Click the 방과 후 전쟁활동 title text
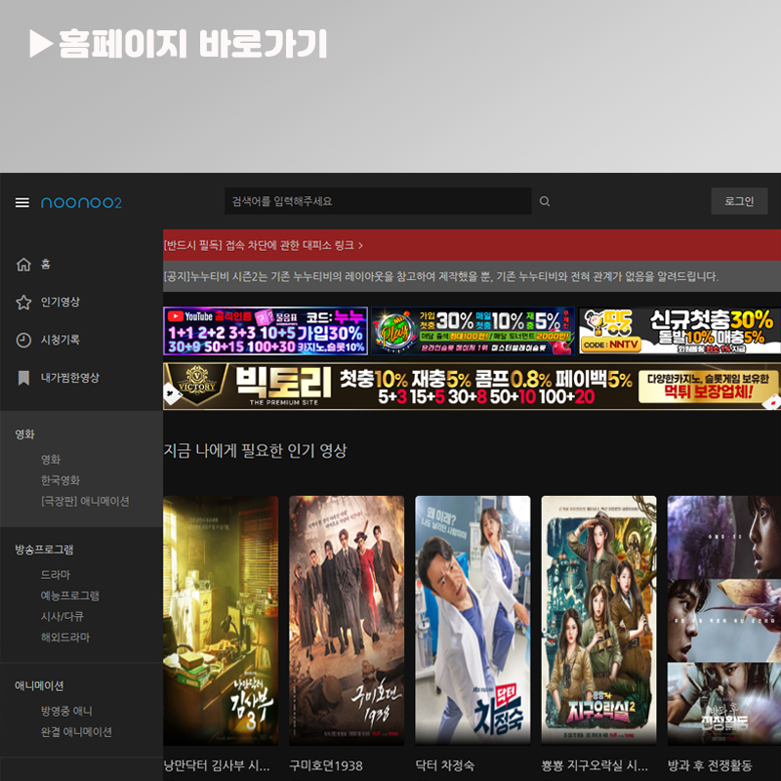Viewport: 781px width, 781px height. point(710,765)
